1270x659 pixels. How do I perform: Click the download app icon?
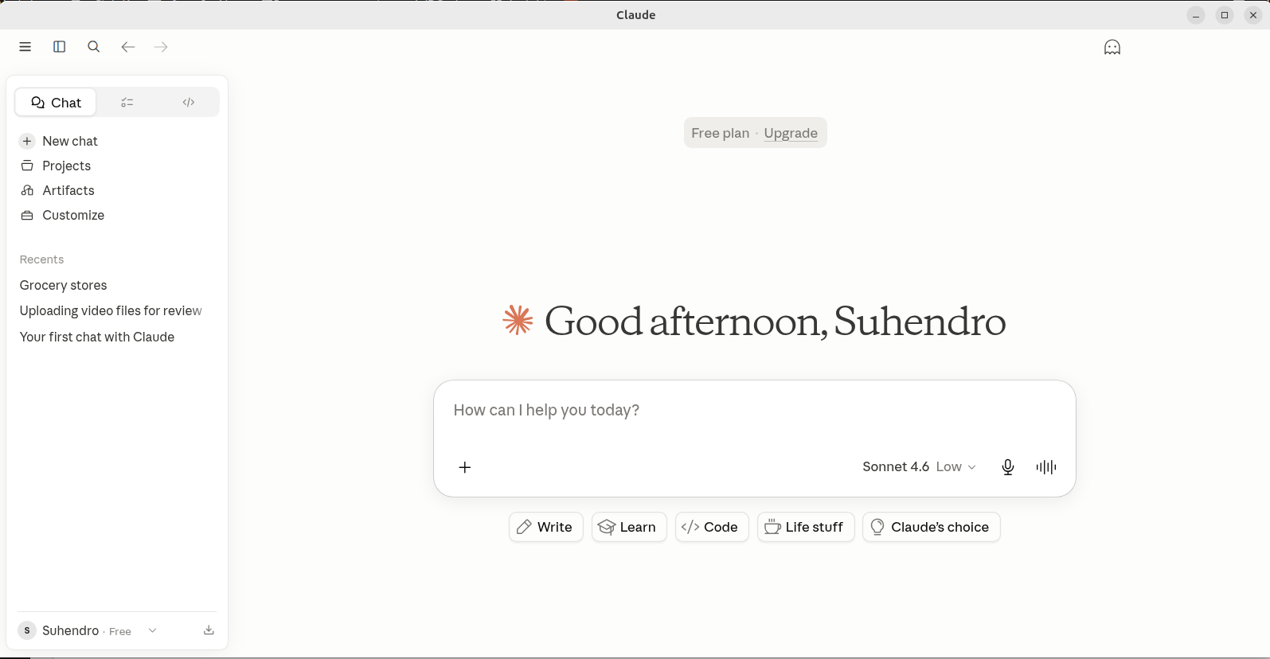(x=209, y=630)
